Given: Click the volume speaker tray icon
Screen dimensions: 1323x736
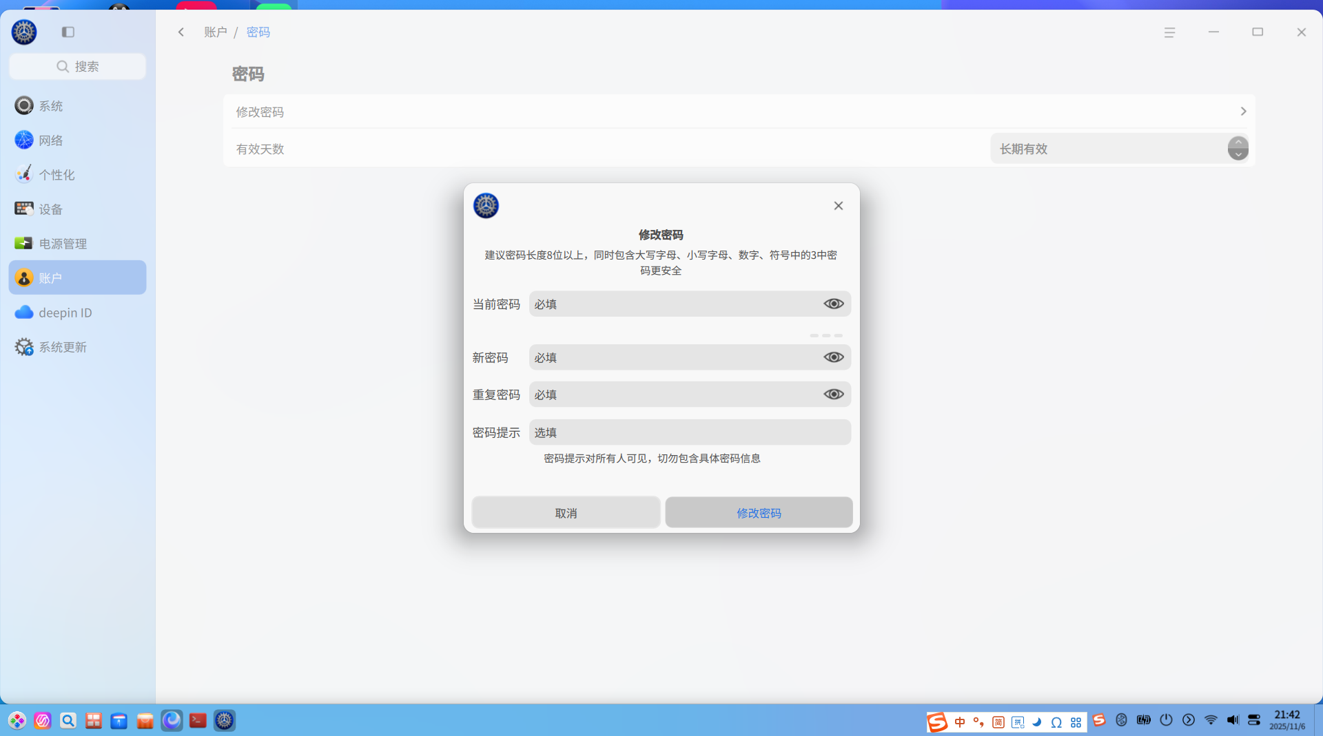Looking at the screenshot, I should pyautogui.click(x=1233, y=720).
